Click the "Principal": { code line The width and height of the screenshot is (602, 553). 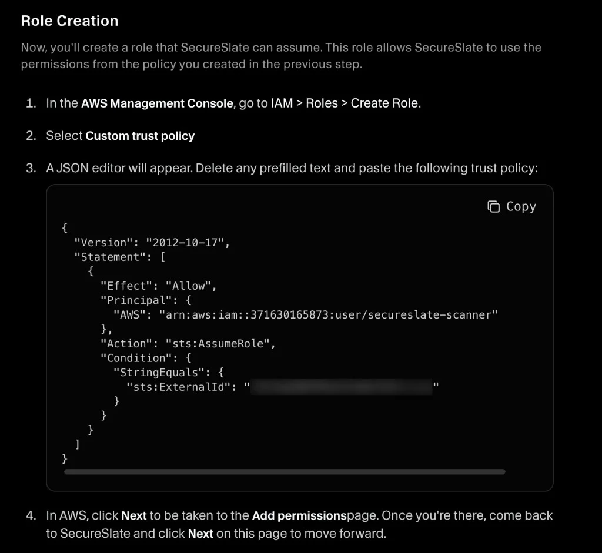(x=146, y=300)
